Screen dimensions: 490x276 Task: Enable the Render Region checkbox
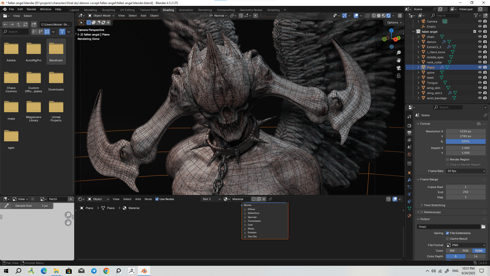point(447,159)
